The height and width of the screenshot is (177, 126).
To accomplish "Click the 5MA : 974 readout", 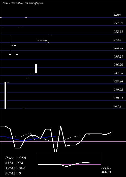I will tap(14, 163).
